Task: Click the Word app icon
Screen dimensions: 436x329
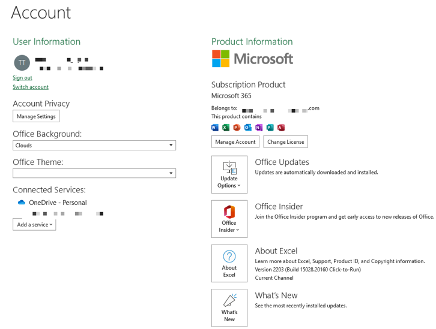Action: pyautogui.click(x=215, y=128)
